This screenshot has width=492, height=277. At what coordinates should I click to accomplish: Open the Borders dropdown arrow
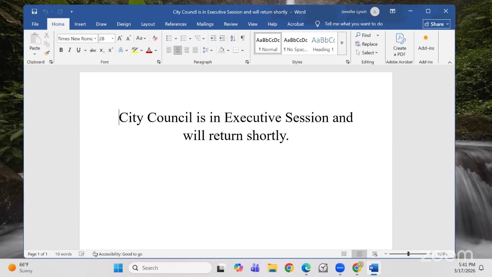click(243, 50)
